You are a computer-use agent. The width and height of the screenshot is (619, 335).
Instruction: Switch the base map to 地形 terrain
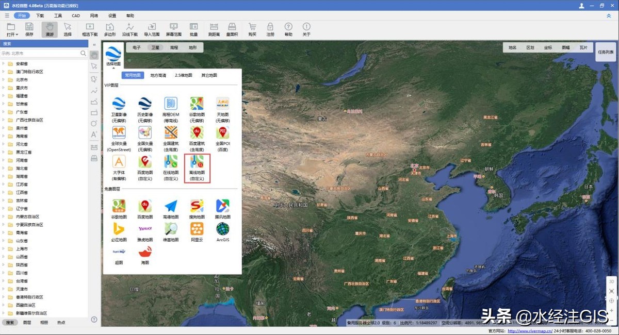pos(192,47)
